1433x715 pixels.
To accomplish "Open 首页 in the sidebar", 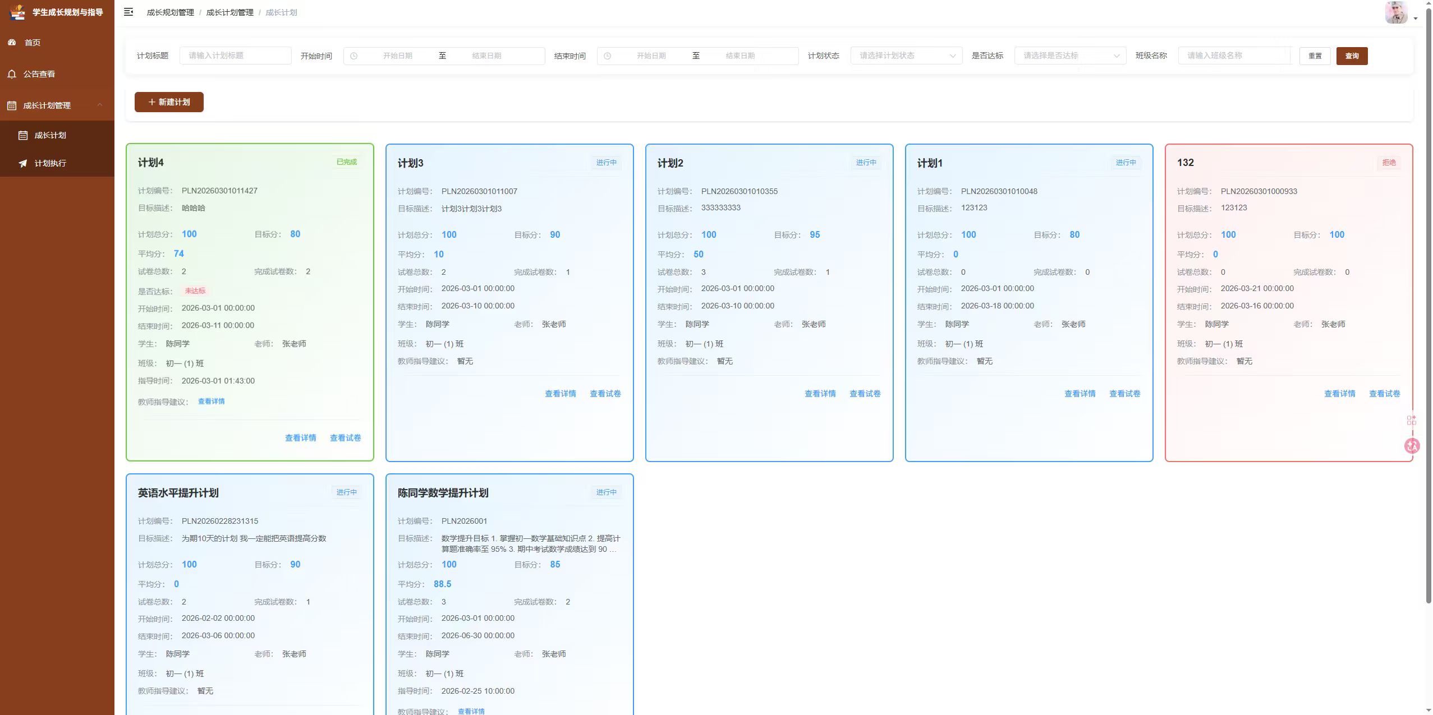I will (57, 42).
